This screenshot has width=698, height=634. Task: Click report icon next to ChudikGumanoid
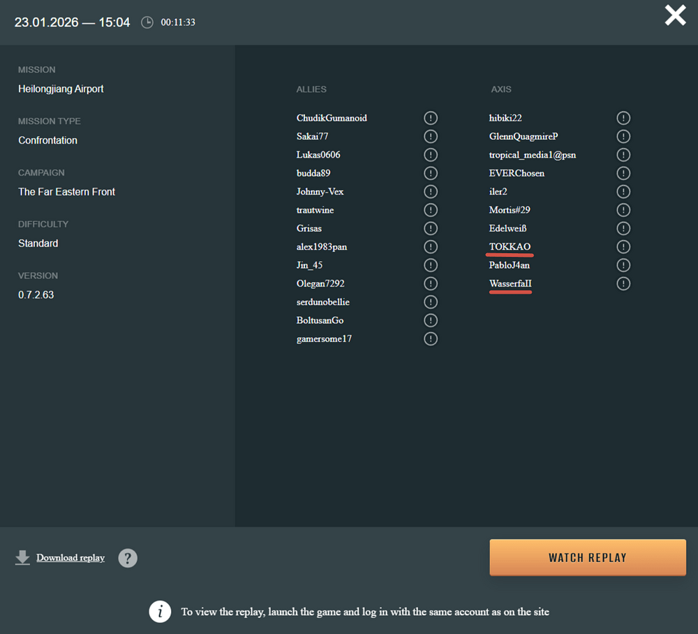click(431, 118)
